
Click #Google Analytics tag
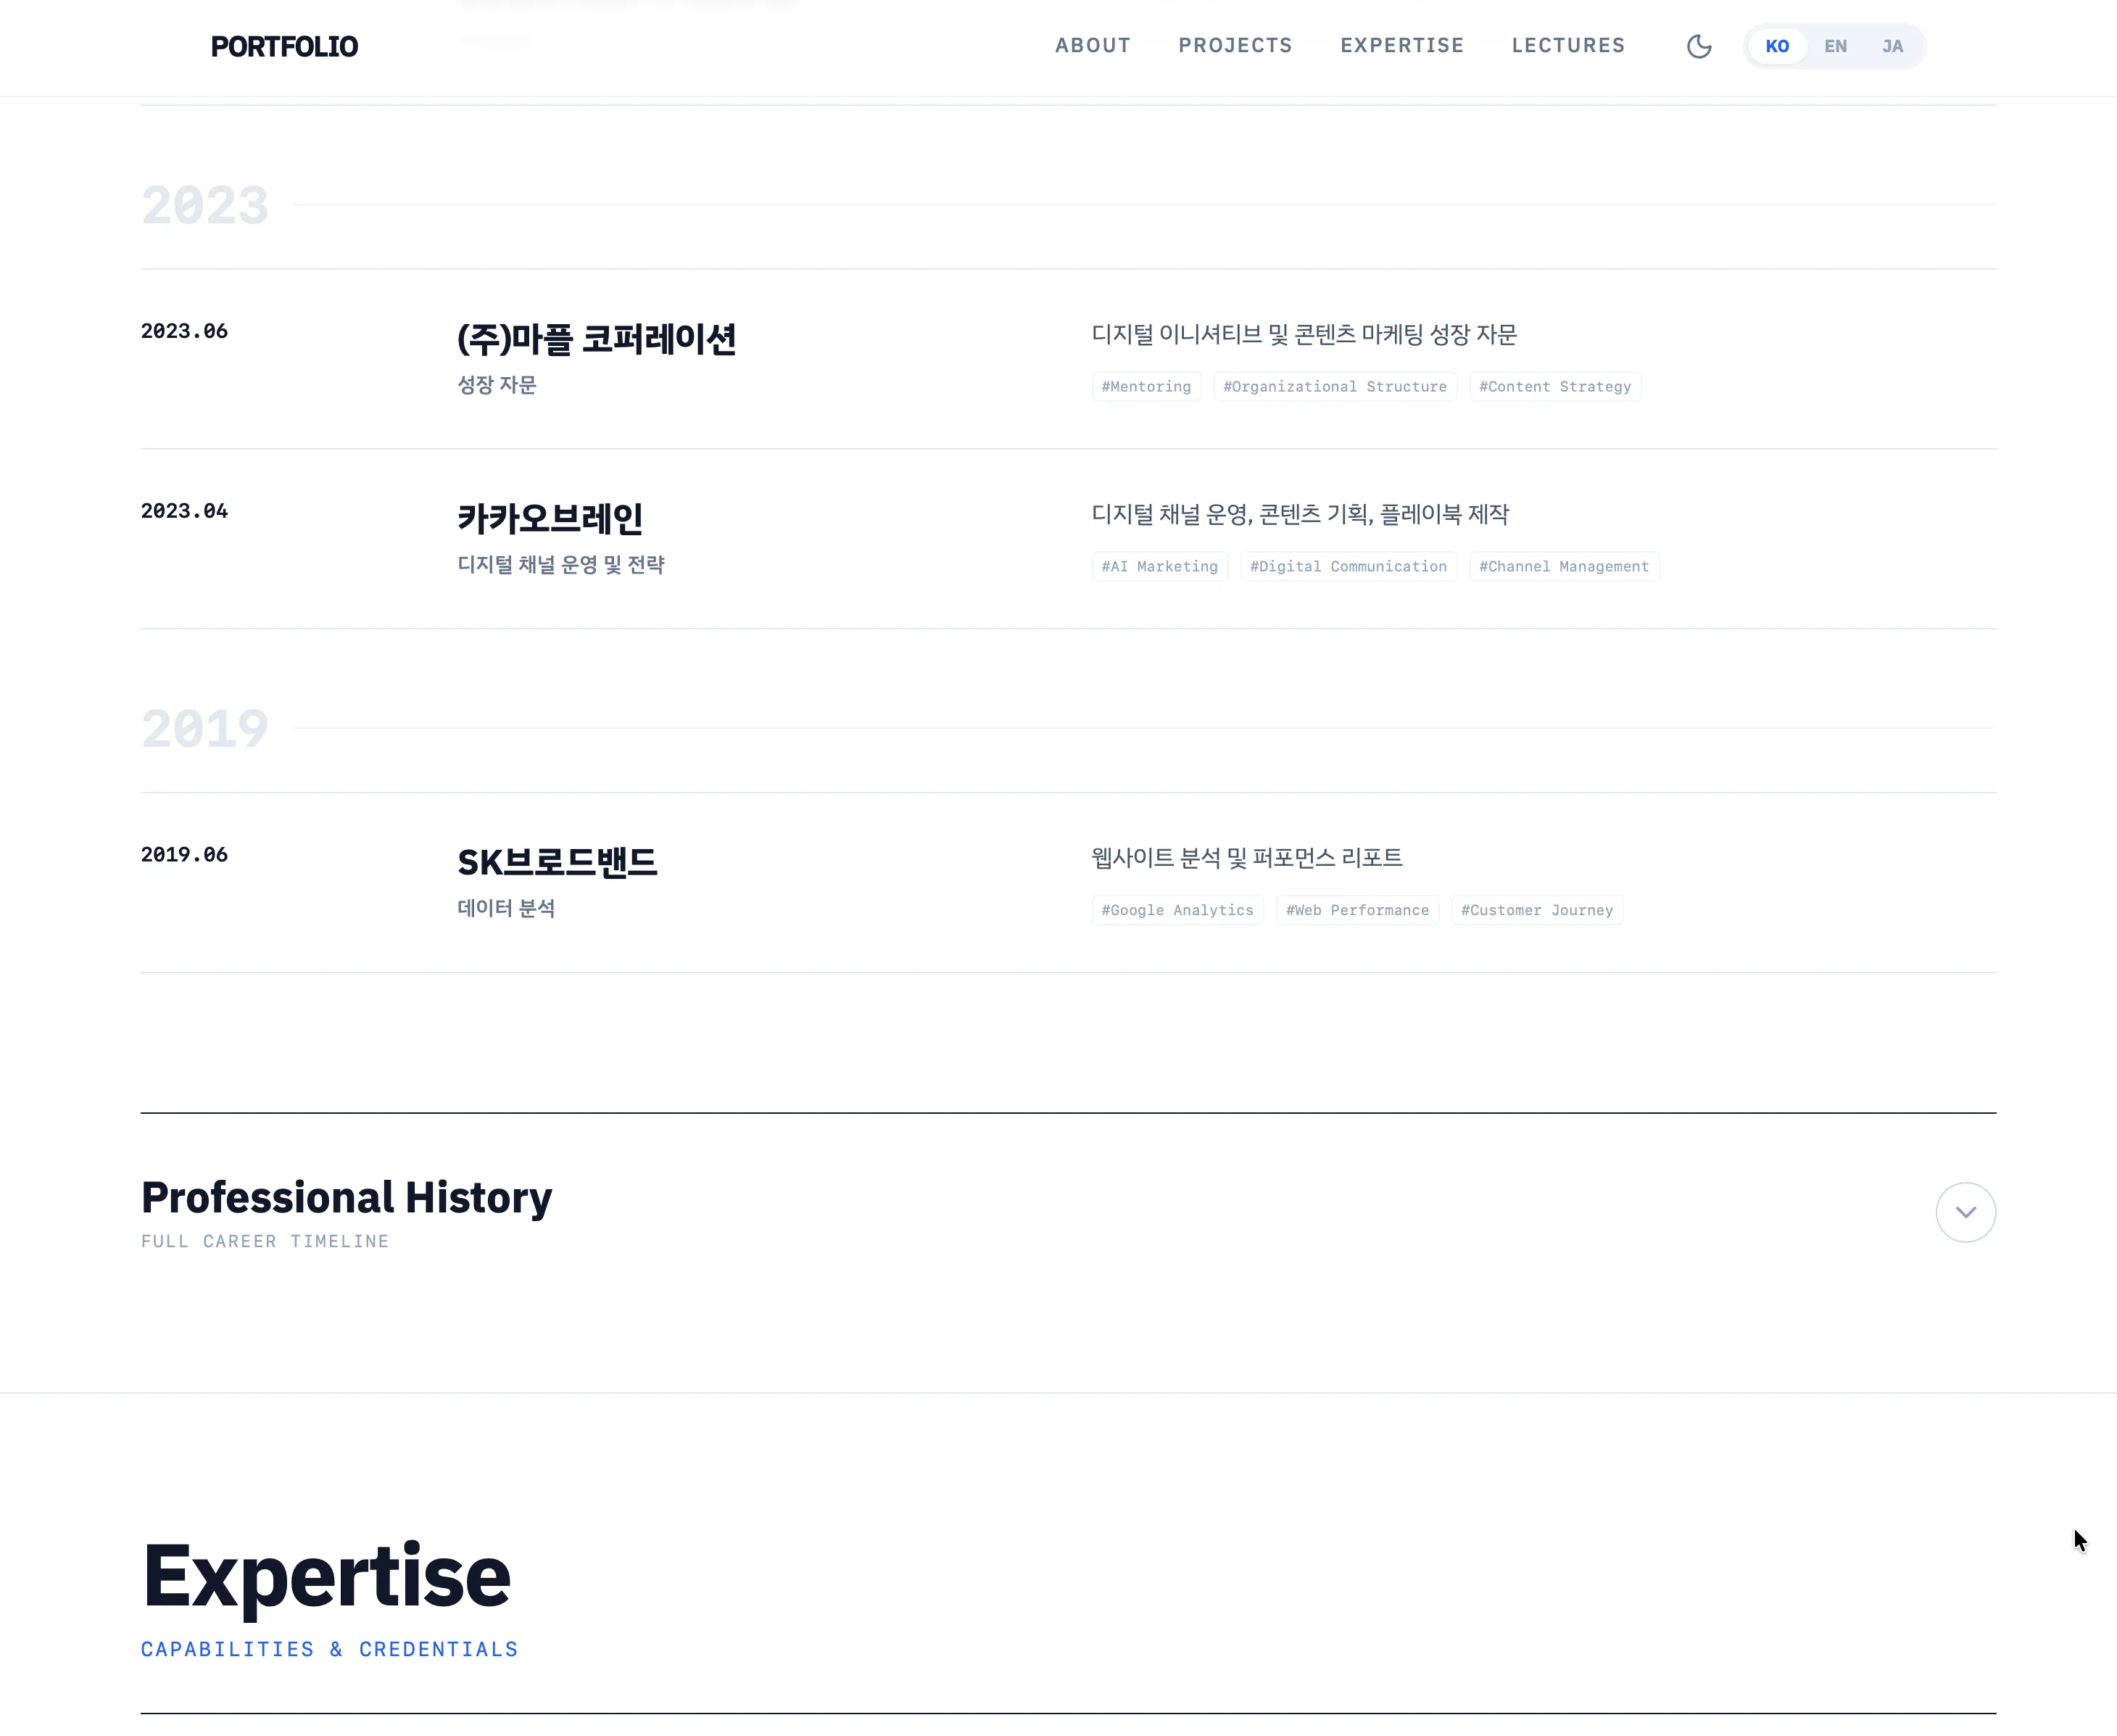[x=1177, y=910]
